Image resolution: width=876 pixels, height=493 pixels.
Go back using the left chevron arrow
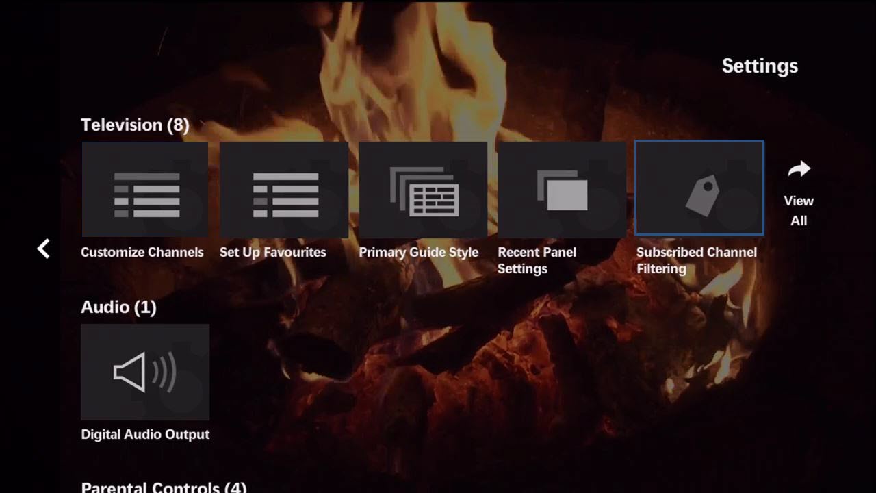(44, 249)
